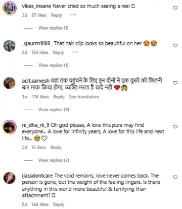Open more options on vikas_insane's comment
182x209 pixels.
click(73, 15)
